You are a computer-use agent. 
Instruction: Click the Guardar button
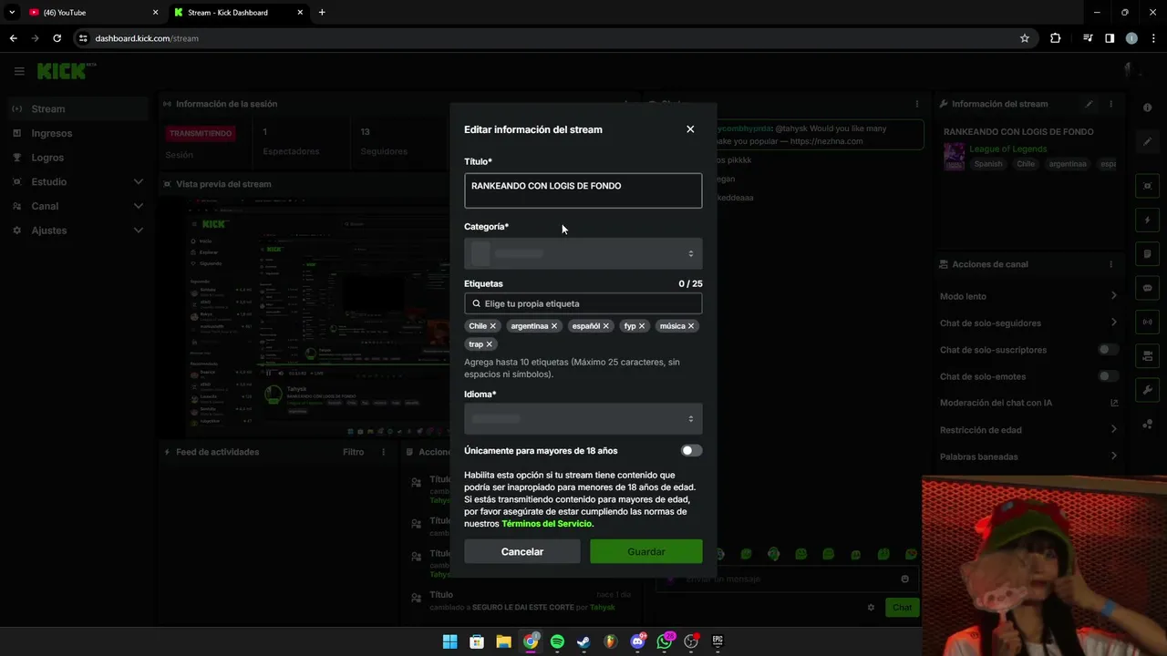tap(646, 551)
